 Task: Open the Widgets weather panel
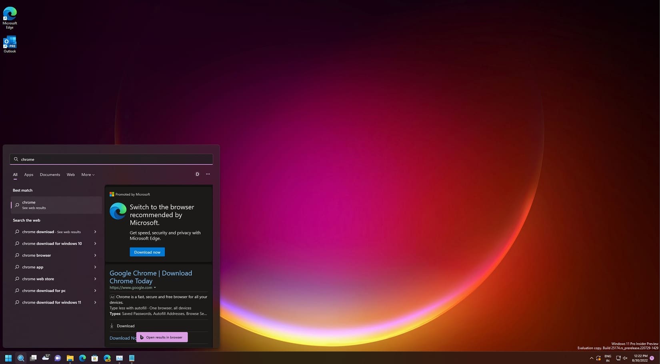click(x=46, y=358)
